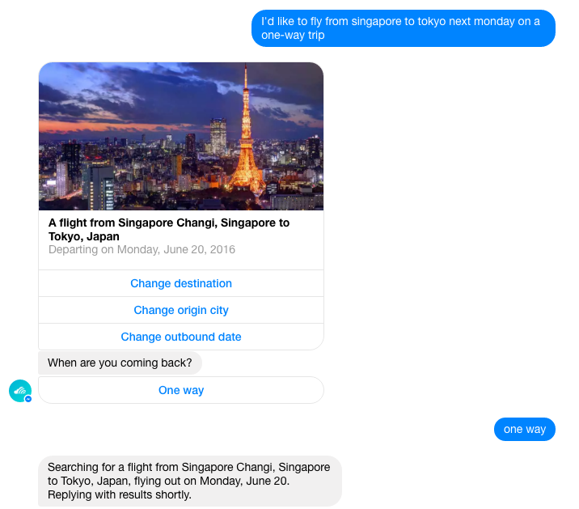The width and height of the screenshot is (579, 509).
Task: Select the Change destination option
Action: point(181,283)
